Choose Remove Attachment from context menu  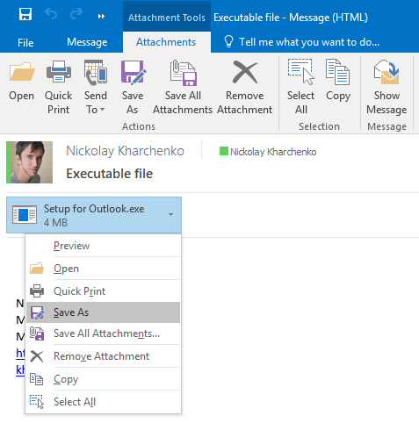(x=103, y=356)
